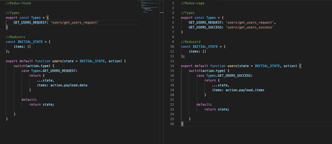Select line number 19 in gutter

tap(172, 90)
